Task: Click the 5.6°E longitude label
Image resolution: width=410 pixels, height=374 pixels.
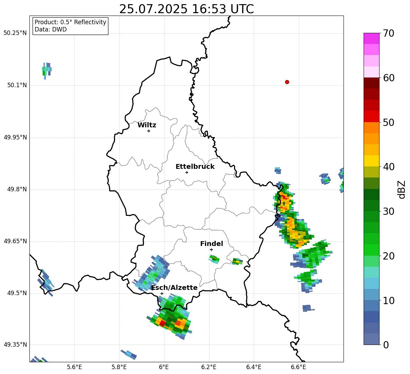Action: (74, 367)
